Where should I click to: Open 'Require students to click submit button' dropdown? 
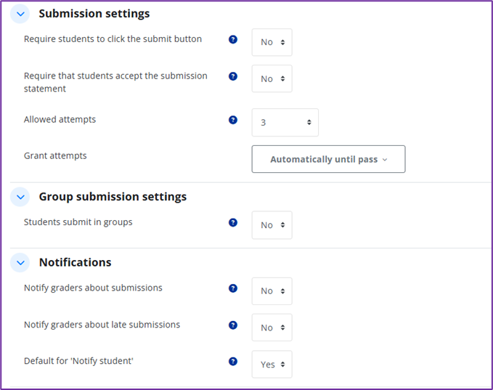272,42
